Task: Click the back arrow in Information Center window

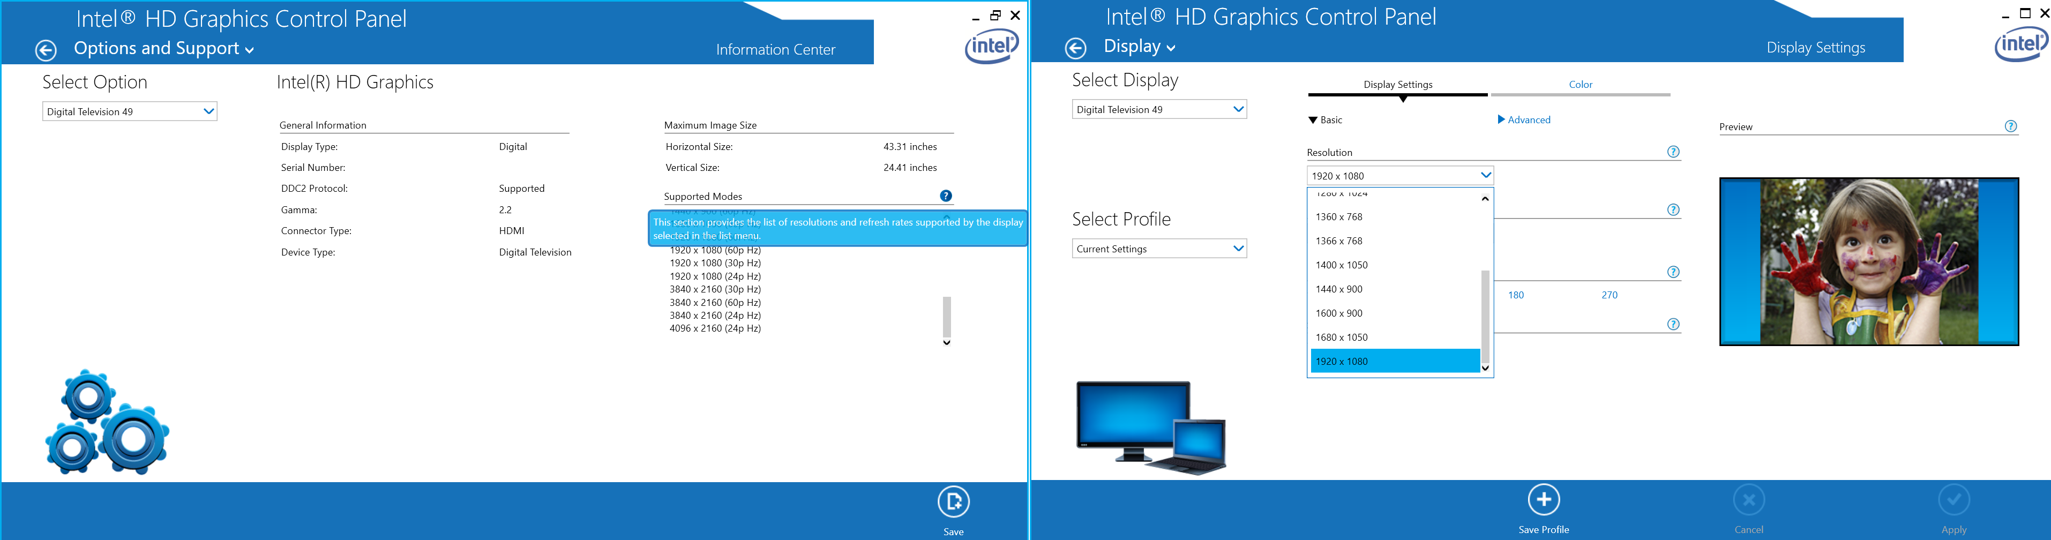Action: point(46,49)
